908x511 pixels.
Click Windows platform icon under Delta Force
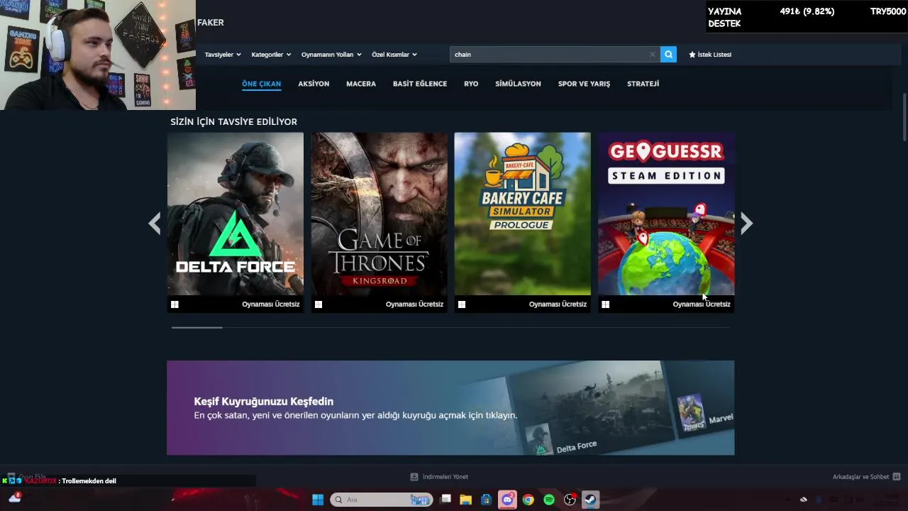[175, 304]
